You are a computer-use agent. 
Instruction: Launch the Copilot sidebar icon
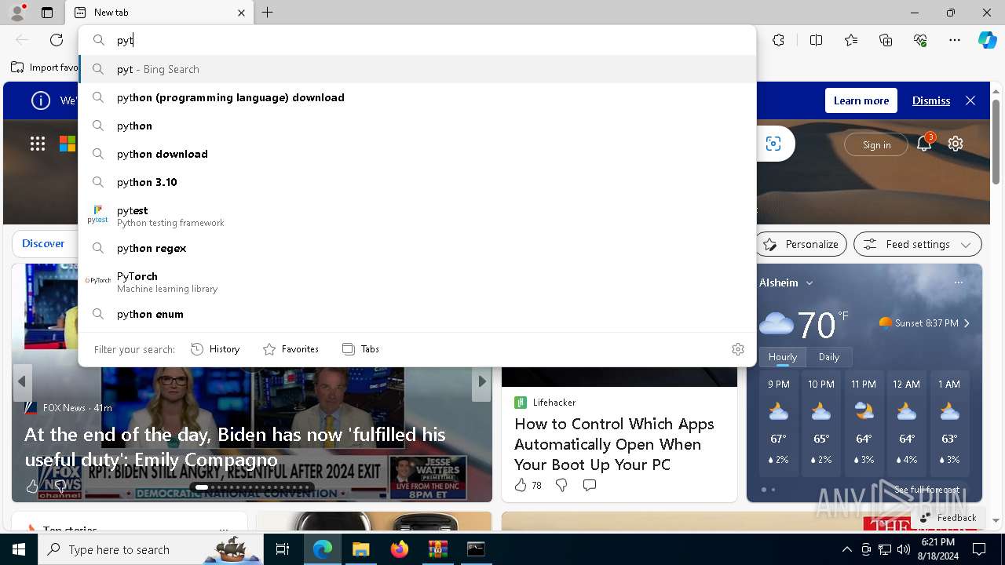coord(987,40)
